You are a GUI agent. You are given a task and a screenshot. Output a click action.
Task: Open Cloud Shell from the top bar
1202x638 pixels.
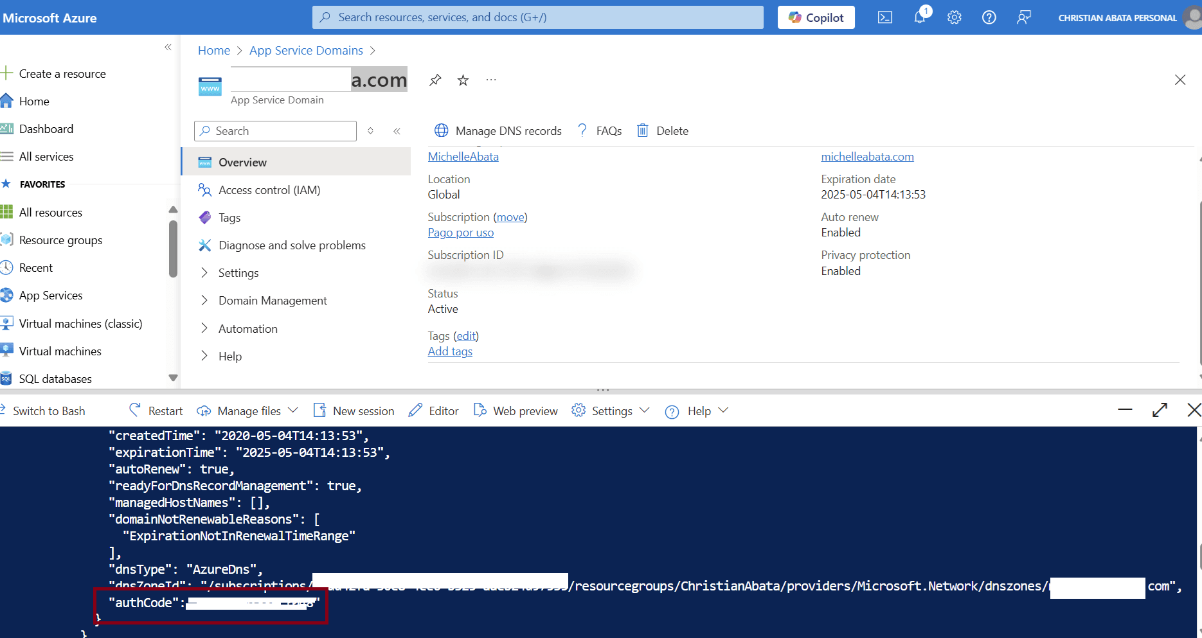click(884, 17)
